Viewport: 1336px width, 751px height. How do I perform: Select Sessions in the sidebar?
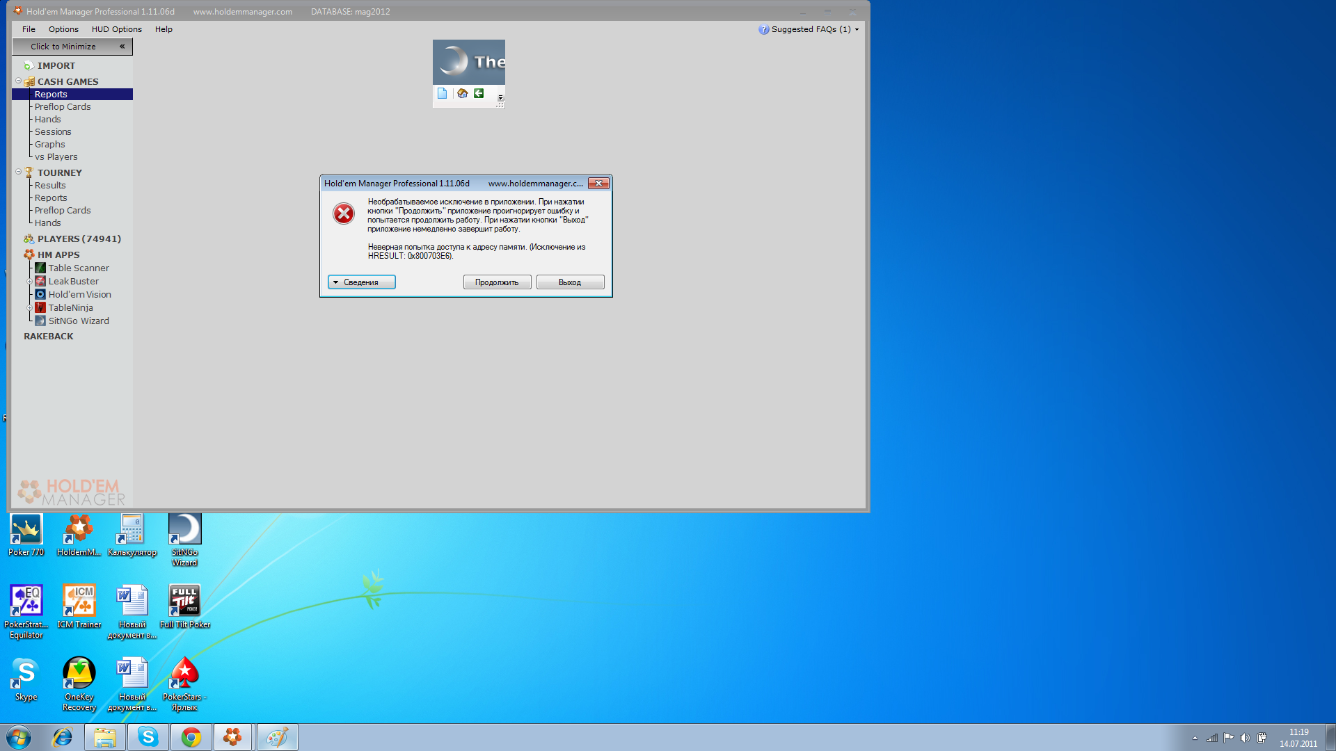[53, 132]
